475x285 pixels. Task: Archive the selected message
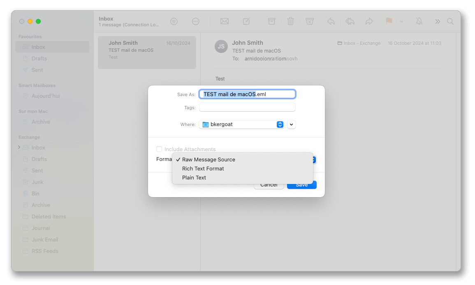click(271, 21)
